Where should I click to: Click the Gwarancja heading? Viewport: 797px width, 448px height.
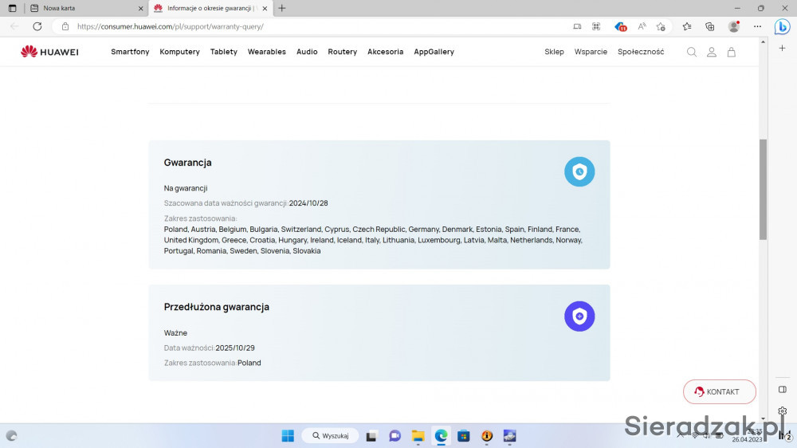187,162
